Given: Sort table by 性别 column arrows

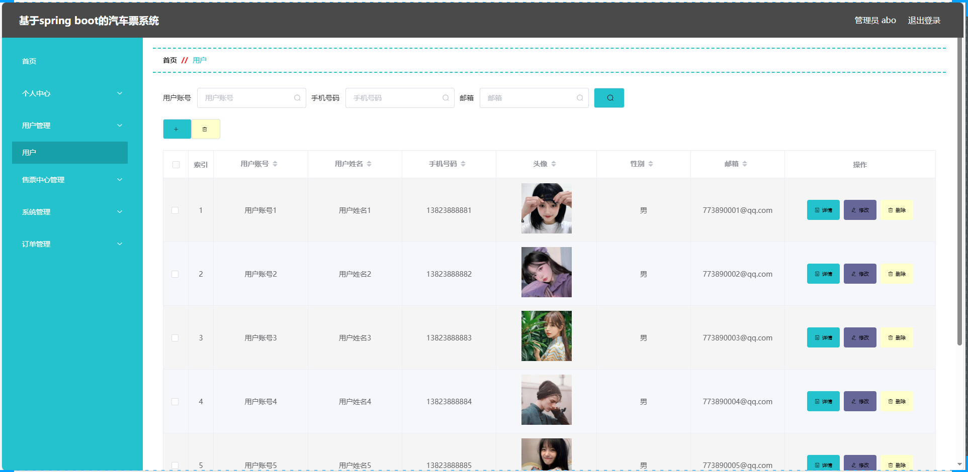Looking at the screenshot, I should (651, 164).
